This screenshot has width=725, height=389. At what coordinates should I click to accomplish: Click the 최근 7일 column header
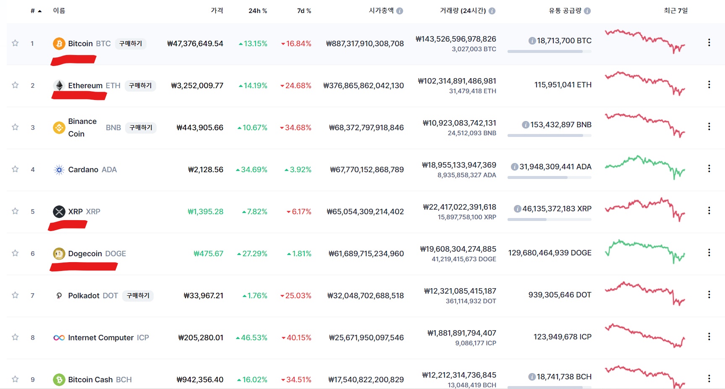(x=675, y=11)
